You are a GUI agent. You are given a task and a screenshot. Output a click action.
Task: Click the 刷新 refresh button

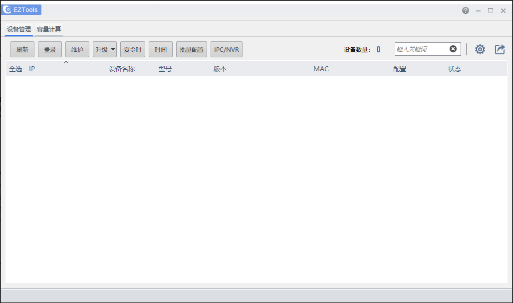point(22,49)
